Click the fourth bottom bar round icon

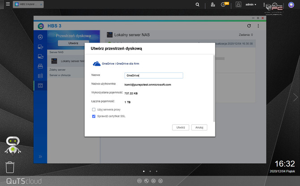[x=161, y=181]
